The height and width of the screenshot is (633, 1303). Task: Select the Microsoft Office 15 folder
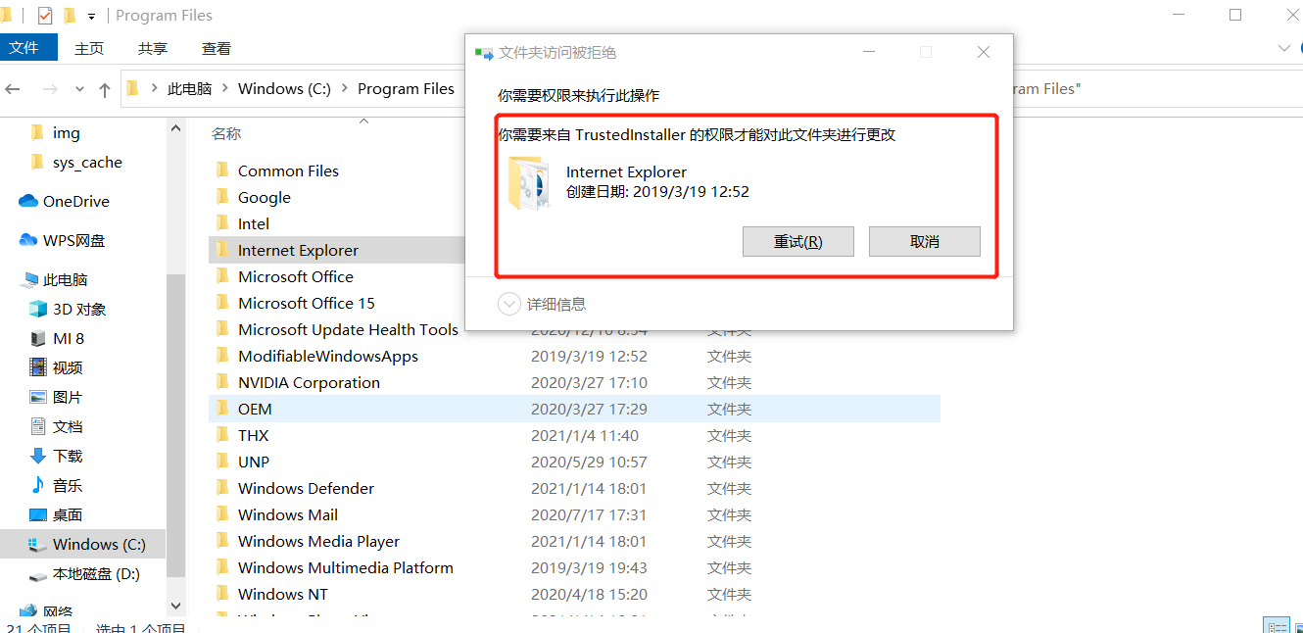(x=307, y=303)
